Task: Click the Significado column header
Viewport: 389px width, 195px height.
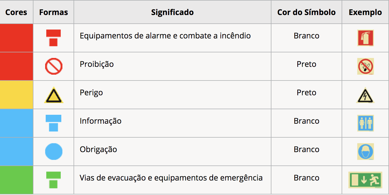Action: pos(172,12)
